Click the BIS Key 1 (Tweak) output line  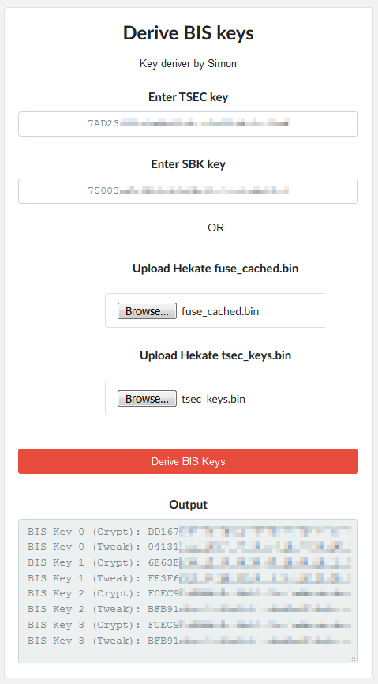(x=189, y=578)
